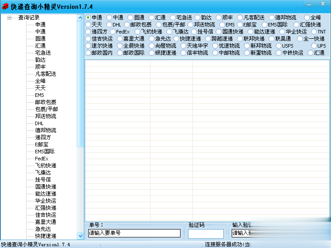Screen dimensions: 331x248
Task: Close the 快递查询小精灵 window
Action: (323, 4)
